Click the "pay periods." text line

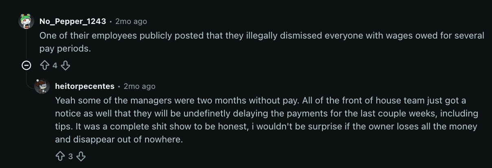pos(65,48)
